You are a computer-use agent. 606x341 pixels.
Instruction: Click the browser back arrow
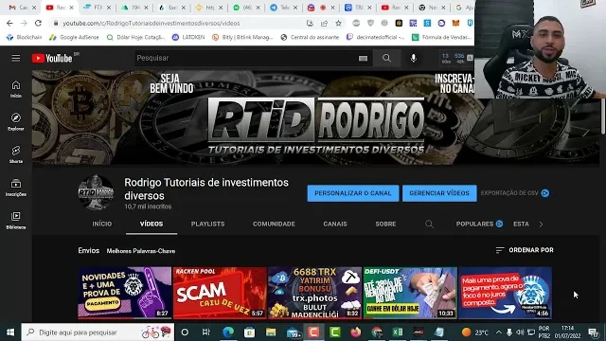(x=10, y=23)
